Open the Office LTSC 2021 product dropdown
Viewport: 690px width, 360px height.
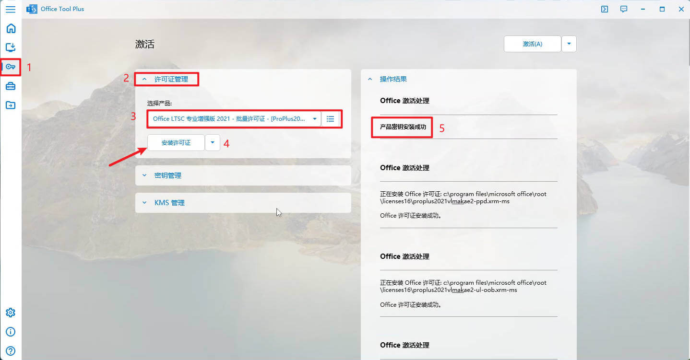tap(234, 119)
